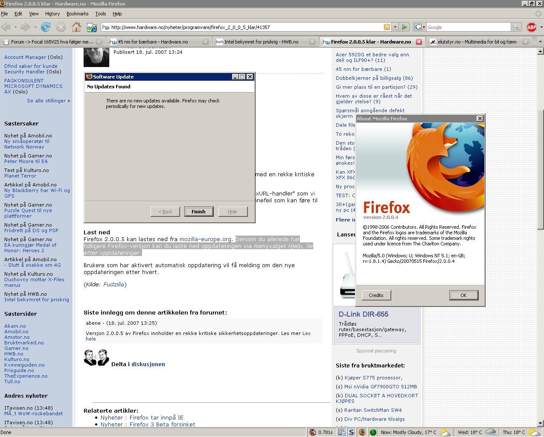Image resolution: width=544 pixels, height=437 pixels.
Task: Close the Firefox 2.0.0.5 klar tab
Action: coord(419,42)
